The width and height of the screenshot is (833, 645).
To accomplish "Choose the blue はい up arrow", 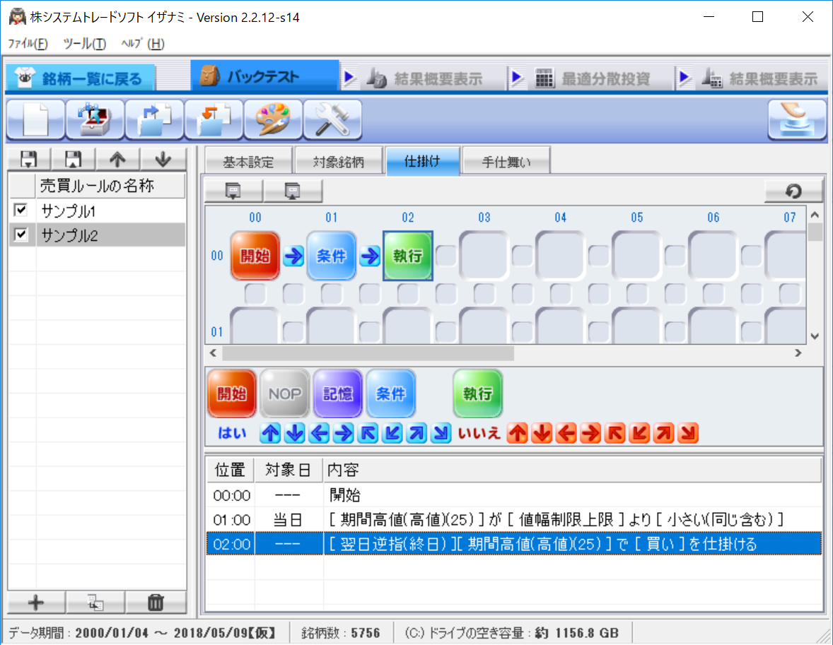I will (x=270, y=433).
